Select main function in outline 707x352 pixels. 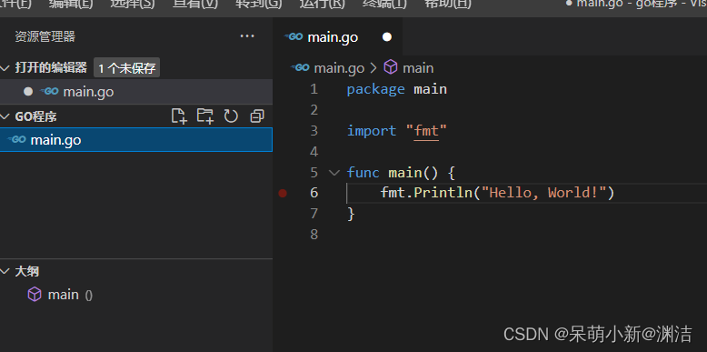click(136, 295)
